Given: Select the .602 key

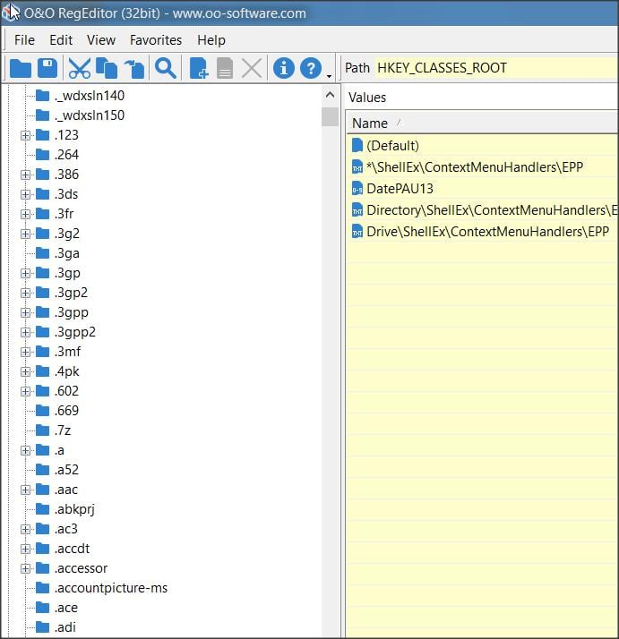Looking at the screenshot, I should coord(66,391).
